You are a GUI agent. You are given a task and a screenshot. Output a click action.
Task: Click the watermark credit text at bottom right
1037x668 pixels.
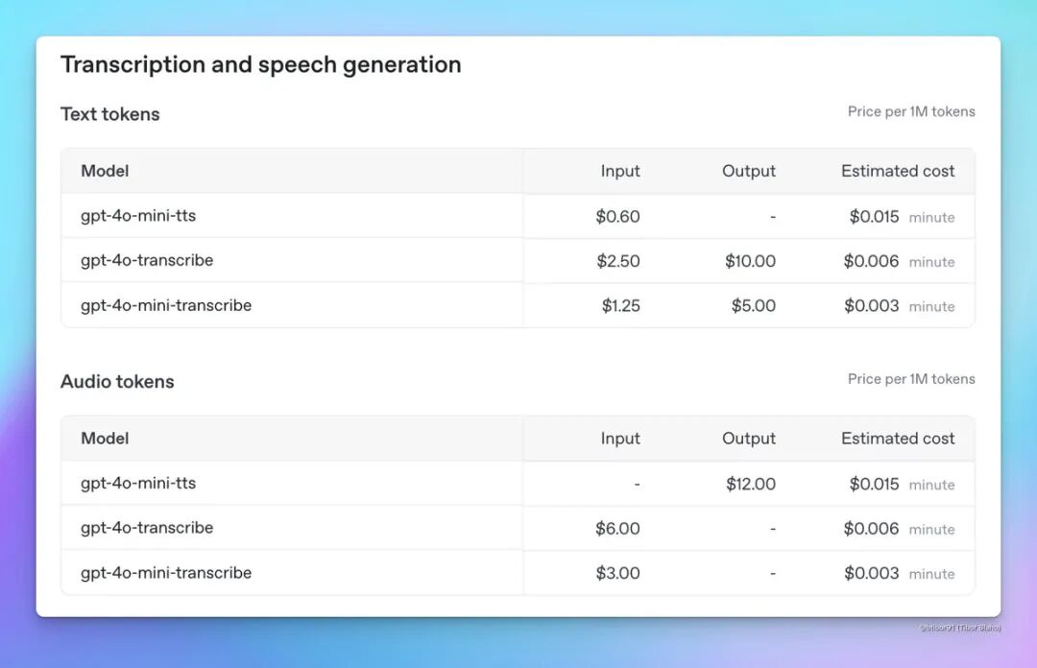click(x=959, y=628)
